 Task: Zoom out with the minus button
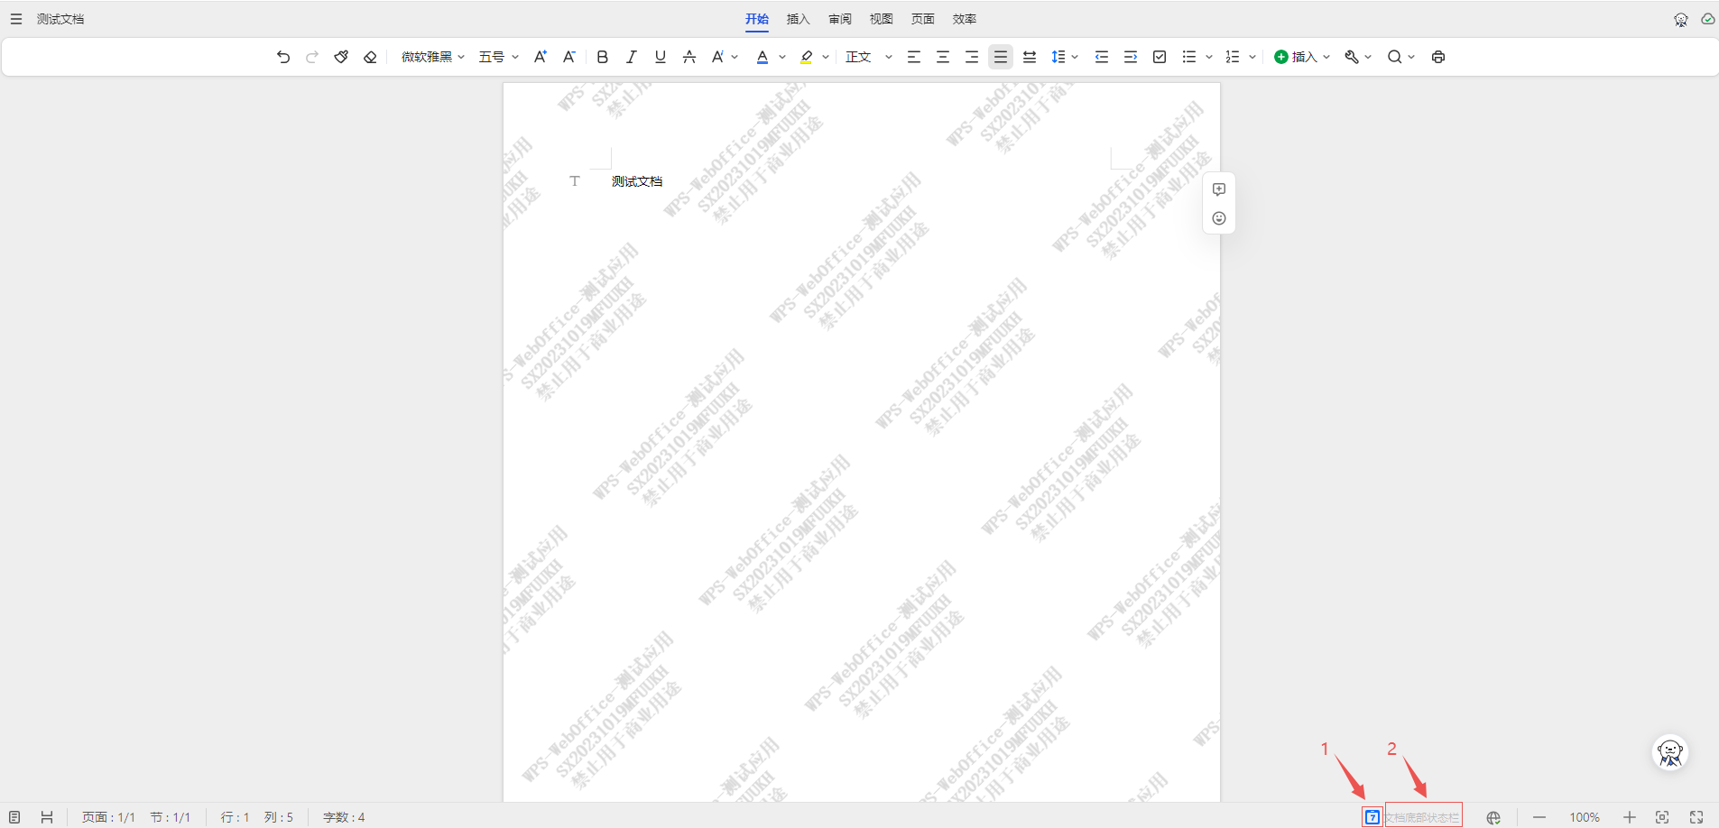(1539, 817)
